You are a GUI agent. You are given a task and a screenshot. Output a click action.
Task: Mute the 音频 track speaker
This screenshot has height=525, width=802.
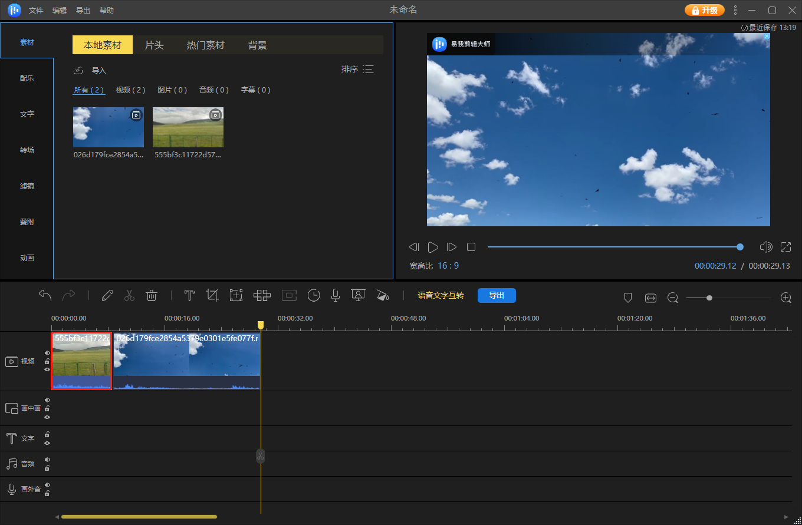47,460
